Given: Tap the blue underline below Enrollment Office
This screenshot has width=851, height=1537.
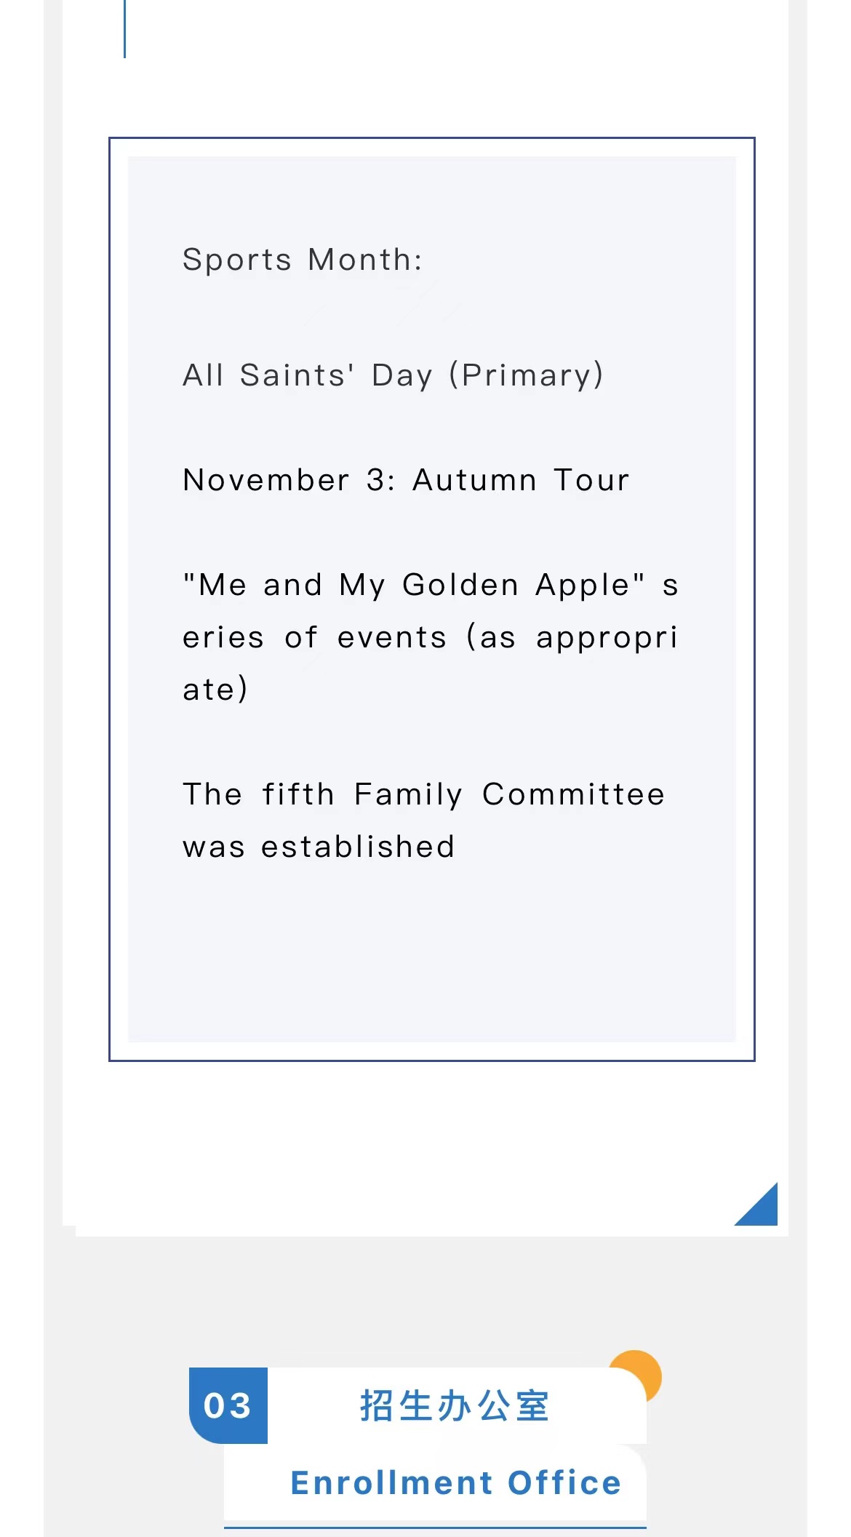Looking at the screenshot, I should (x=435, y=1528).
